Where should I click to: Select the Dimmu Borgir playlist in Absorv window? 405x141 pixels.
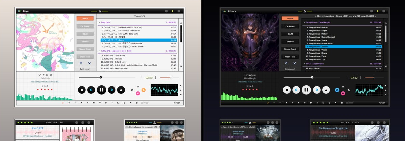pos(290,49)
